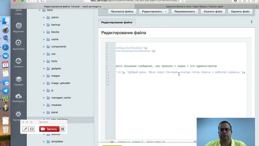Expand the modules folder
The image size is (259, 146).
[x=44, y=105]
